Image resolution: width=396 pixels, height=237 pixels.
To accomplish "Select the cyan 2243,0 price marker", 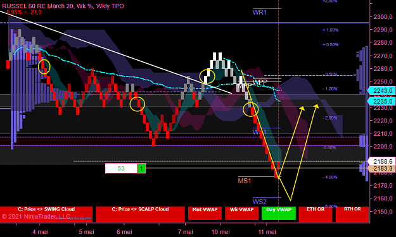I will [381, 90].
